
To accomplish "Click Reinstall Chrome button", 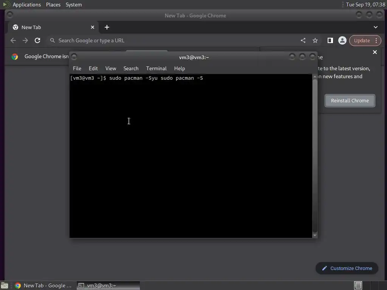I will [350, 100].
